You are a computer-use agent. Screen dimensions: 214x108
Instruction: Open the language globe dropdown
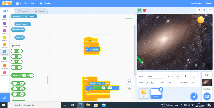coord(18,3)
